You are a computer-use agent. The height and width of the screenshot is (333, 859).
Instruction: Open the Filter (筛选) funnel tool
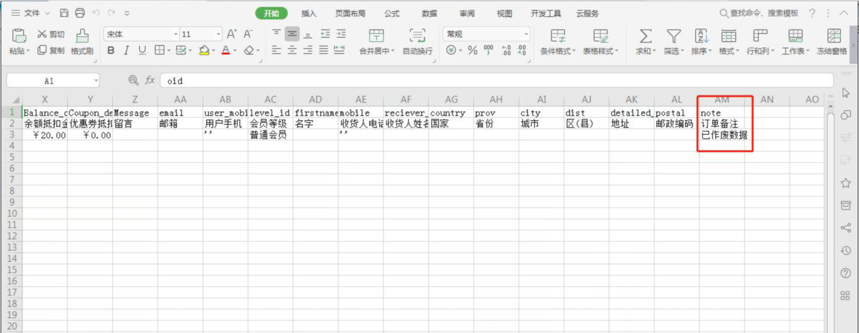[674, 36]
